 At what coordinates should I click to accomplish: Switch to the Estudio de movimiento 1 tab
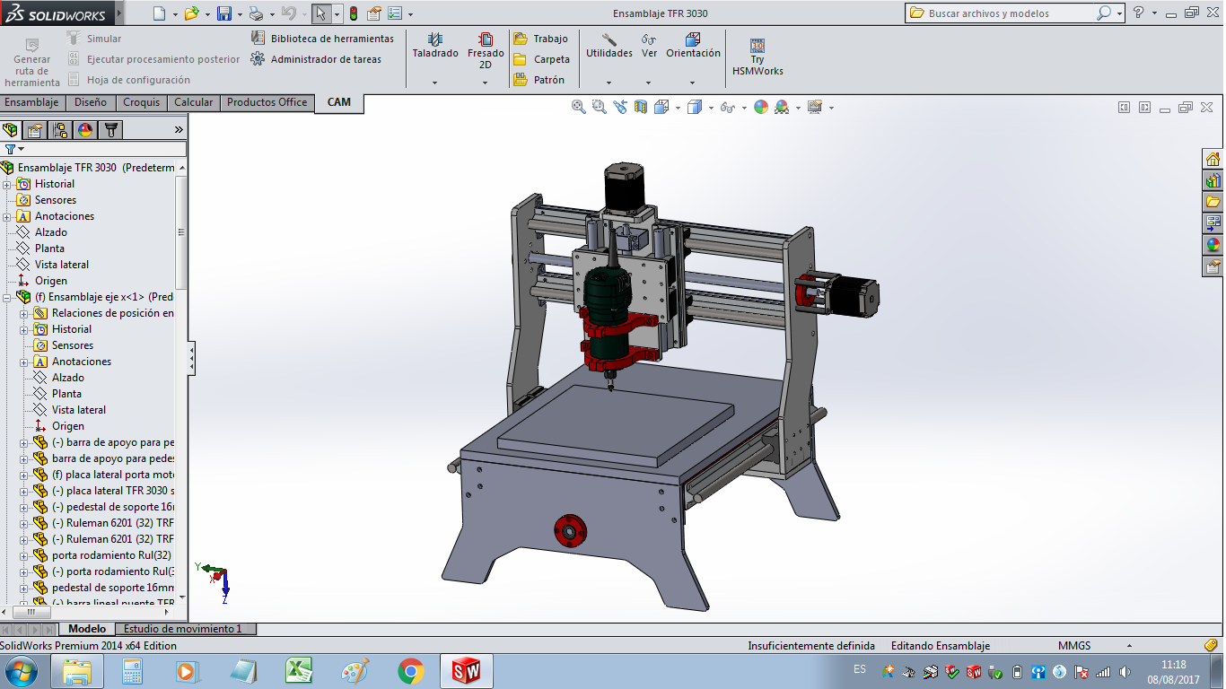point(183,629)
